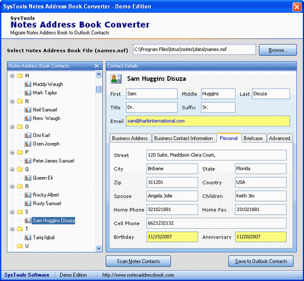Click the contact icon next to Rocky Albert
The image size is (304, 281).
(27, 195)
